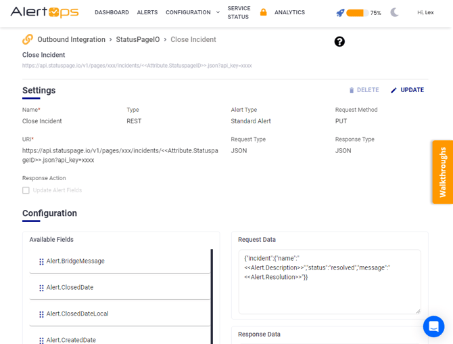Navigate to StatusPageIO breadcrumb
The height and width of the screenshot is (344, 453).
coord(137,39)
